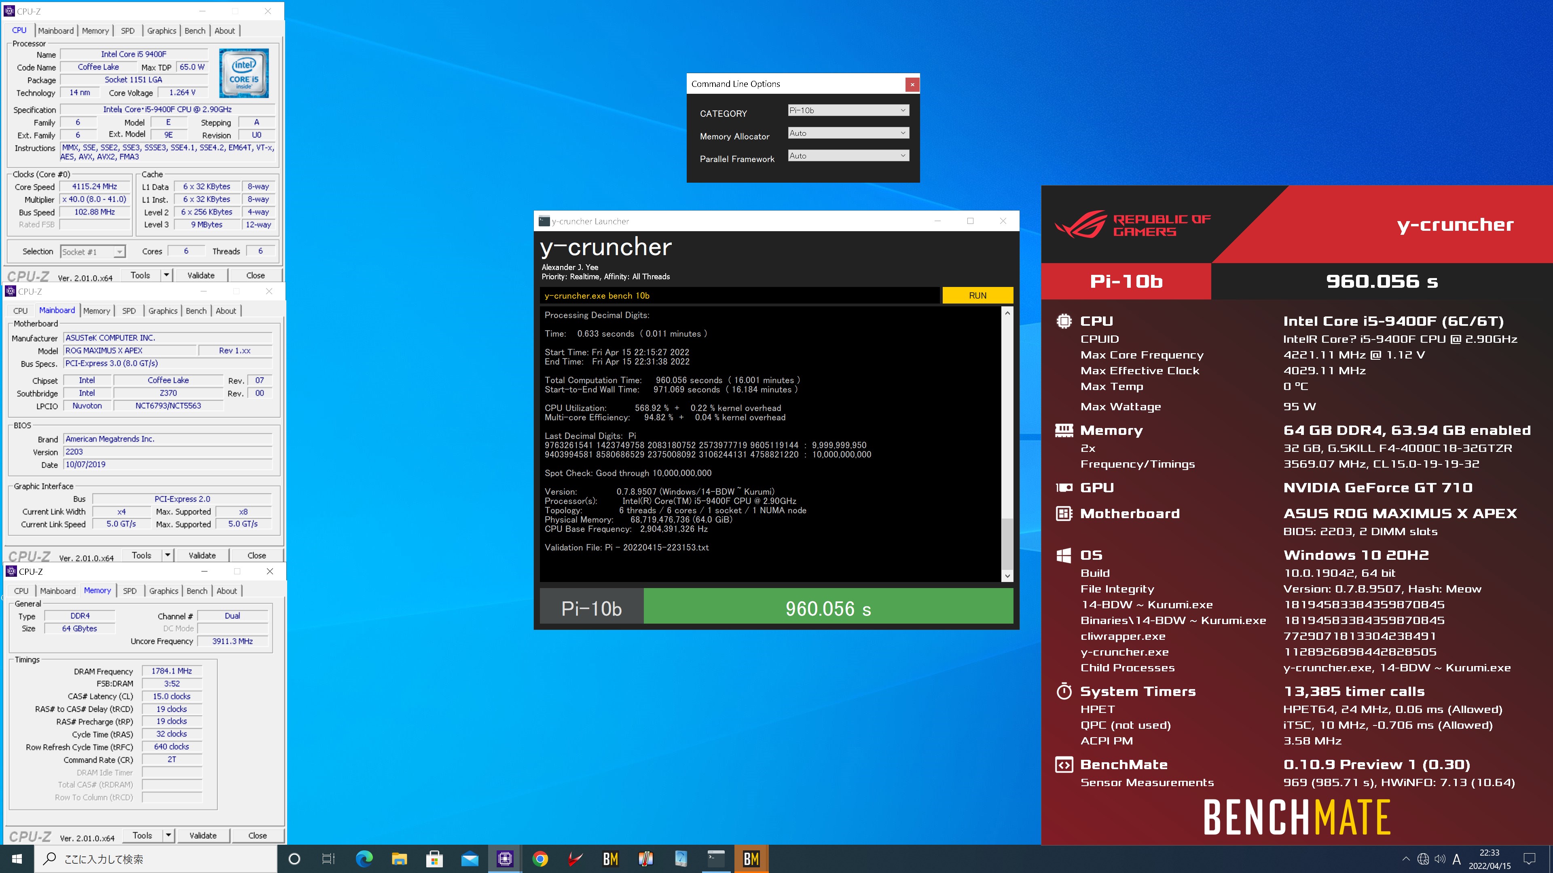Click the y-cruncher.exe bench 10b command field
1553x873 pixels.
point(739,295)
